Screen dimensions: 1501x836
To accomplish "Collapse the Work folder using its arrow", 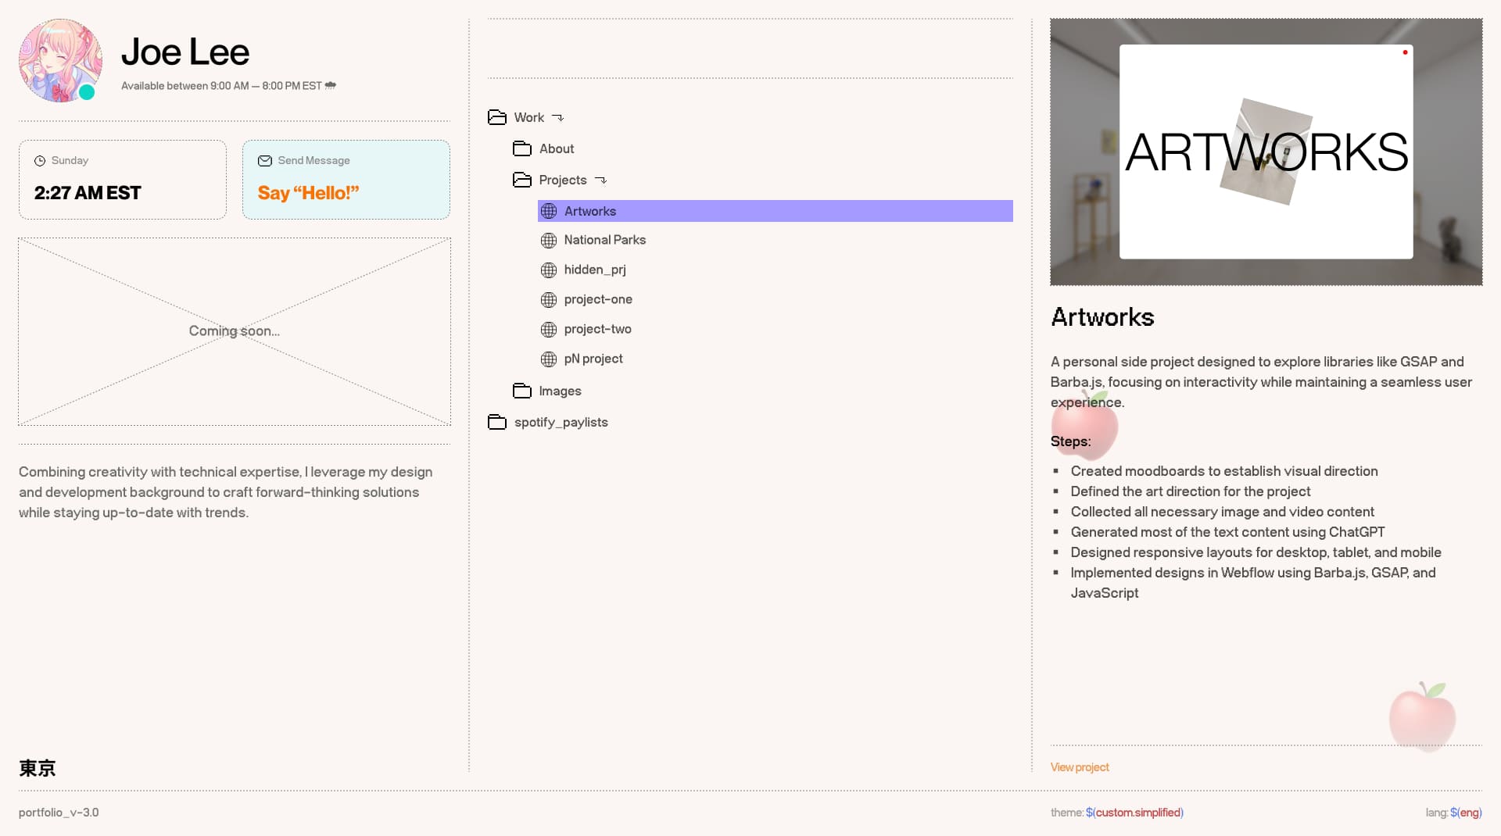I will 557,118.
